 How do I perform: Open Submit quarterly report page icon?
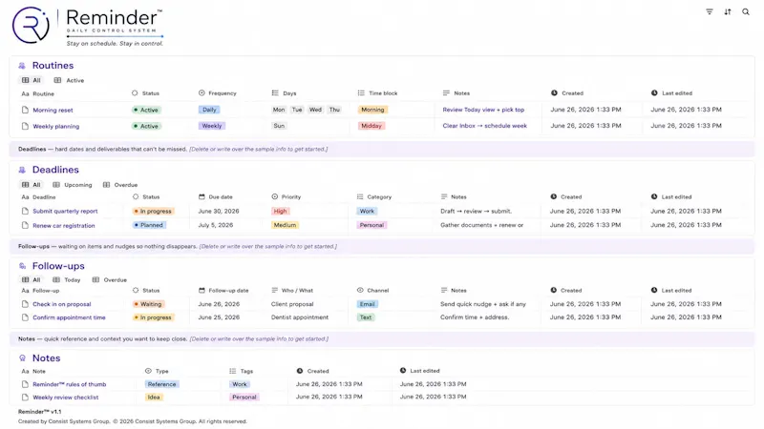tap(25, 211)
